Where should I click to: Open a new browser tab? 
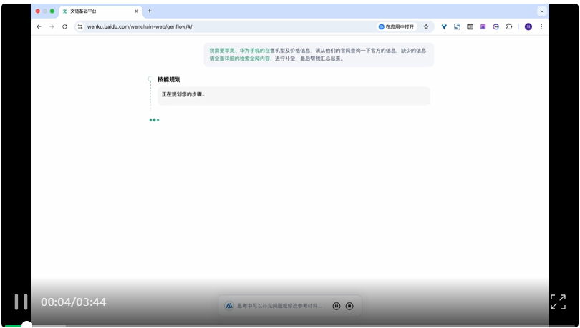point(150,11)
